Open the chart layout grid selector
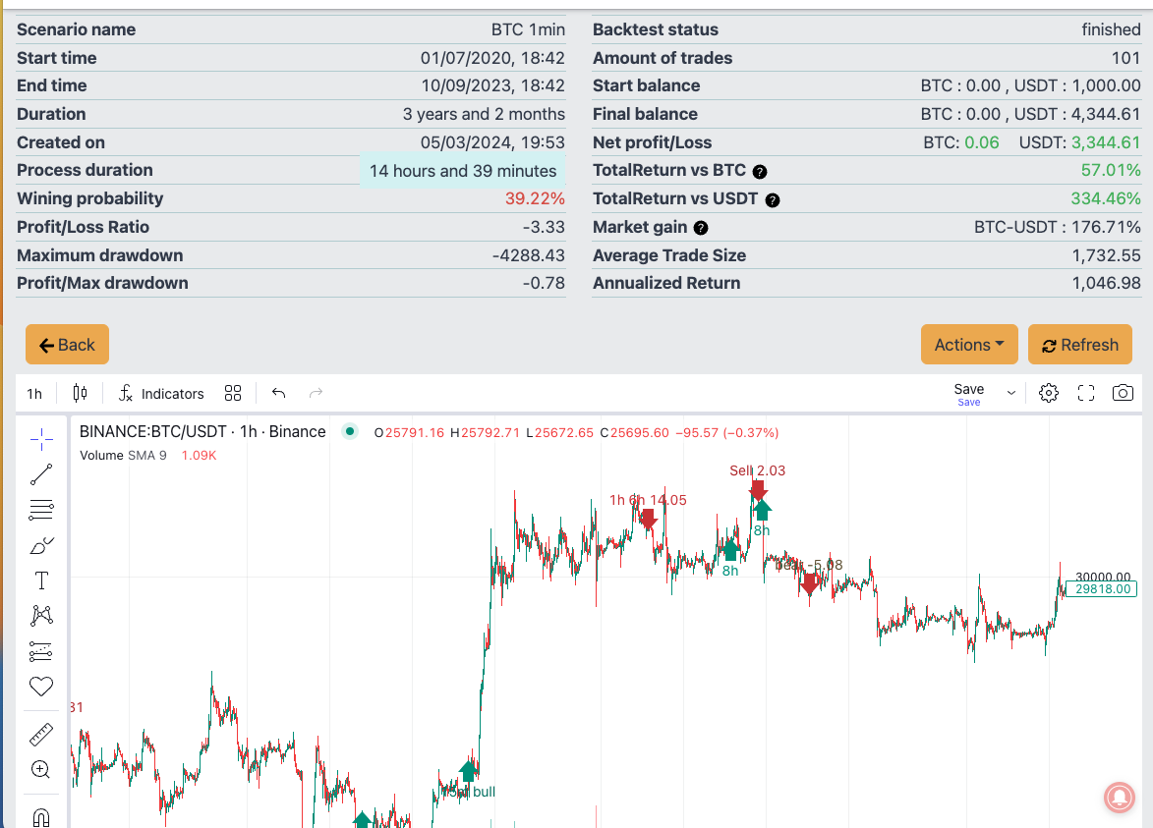 pos(233,392)
